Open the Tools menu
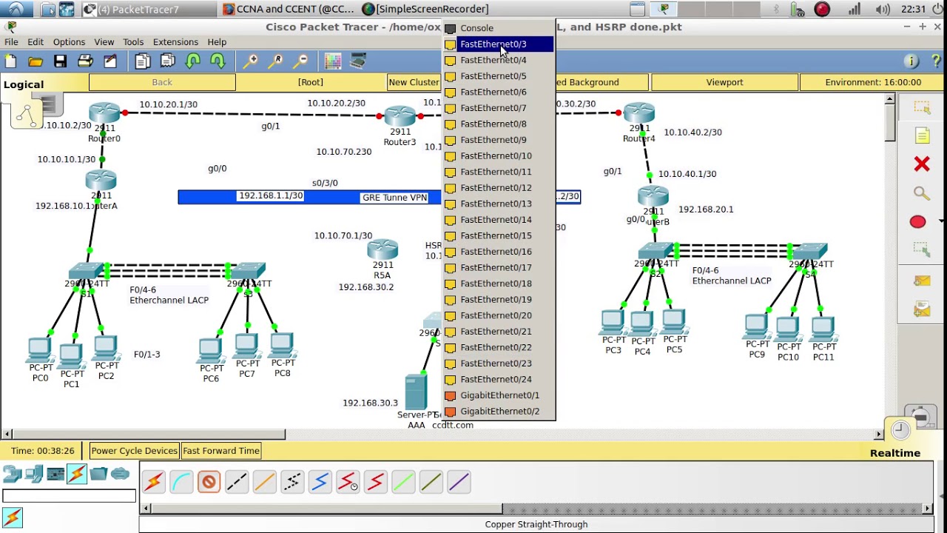Viewport: 947px width, 533px height. 133,42
